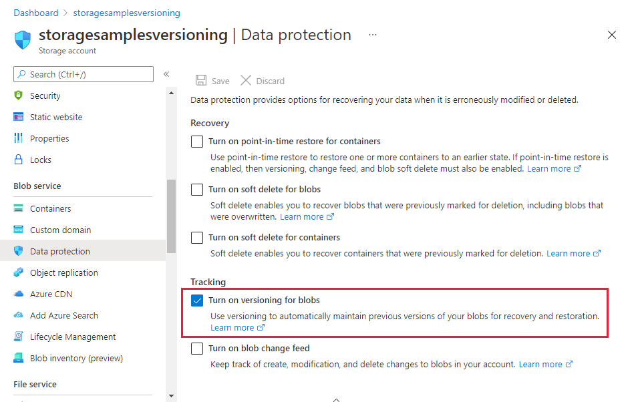
Task: Click the Discard X icon
Action: 246,80
